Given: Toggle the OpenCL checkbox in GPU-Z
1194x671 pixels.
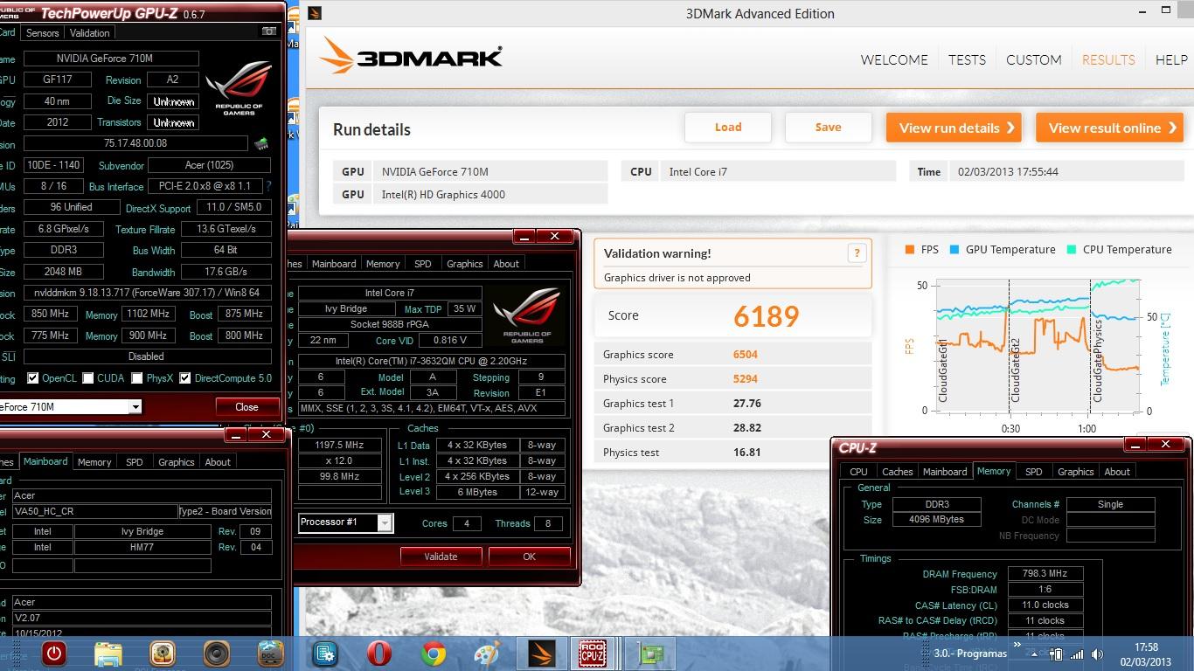Looking at the screenshot, I should pos(32,378).
